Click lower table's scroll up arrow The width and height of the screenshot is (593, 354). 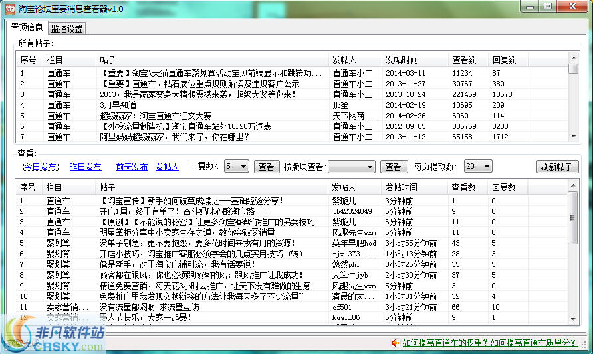pos(572,185)
